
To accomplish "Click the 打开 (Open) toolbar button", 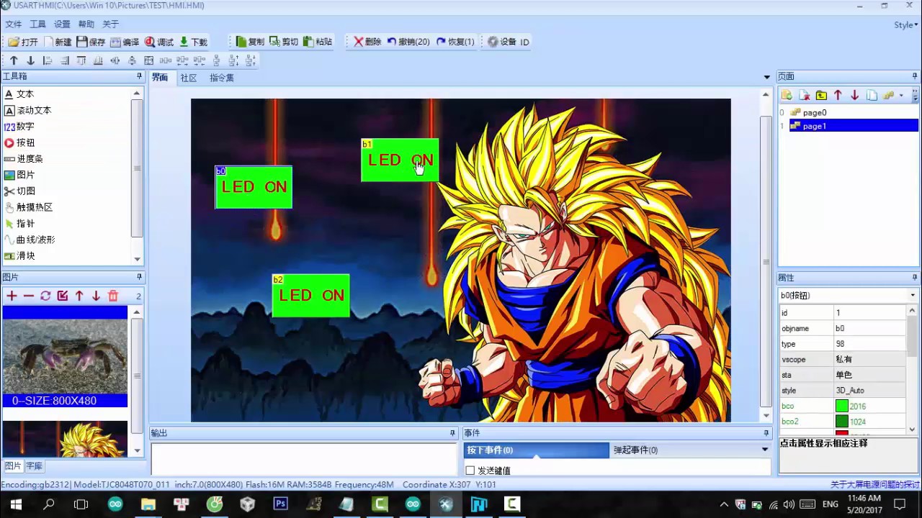I will pyautogui.click(x=23, y=42).
